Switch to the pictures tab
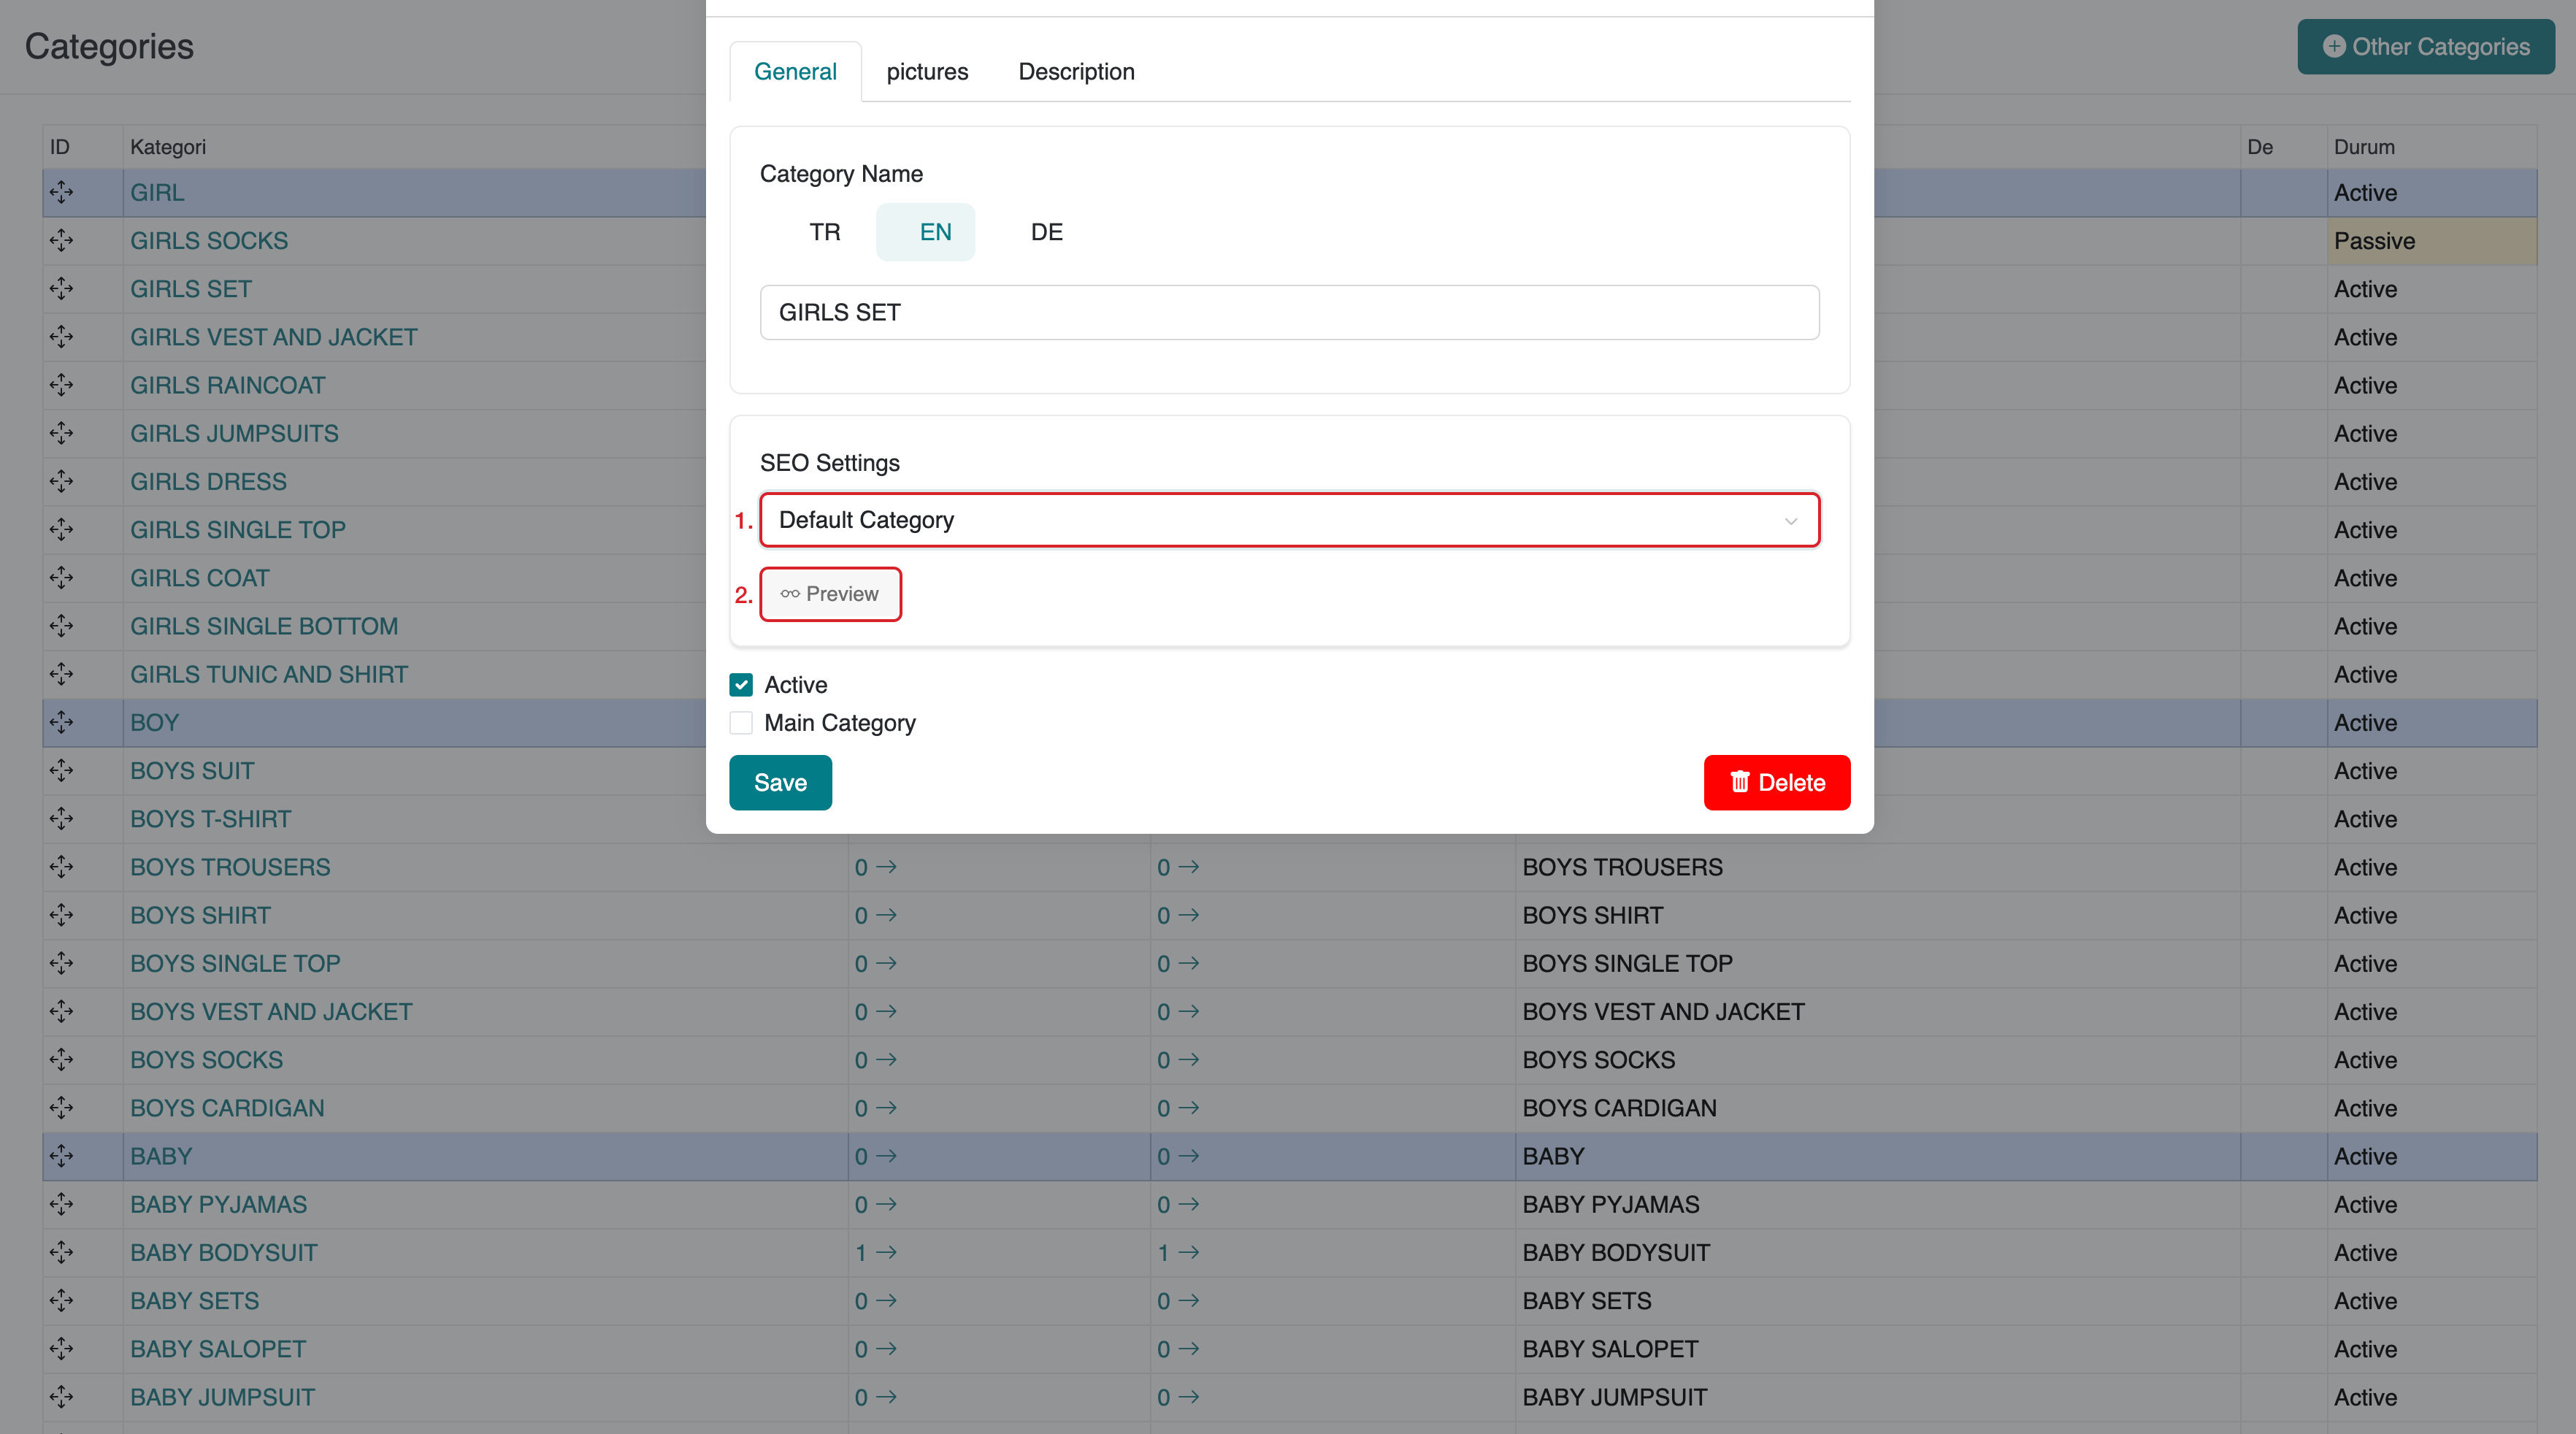The width and height of the screenshot is (2576, 1434). click(x=927, y=72)
